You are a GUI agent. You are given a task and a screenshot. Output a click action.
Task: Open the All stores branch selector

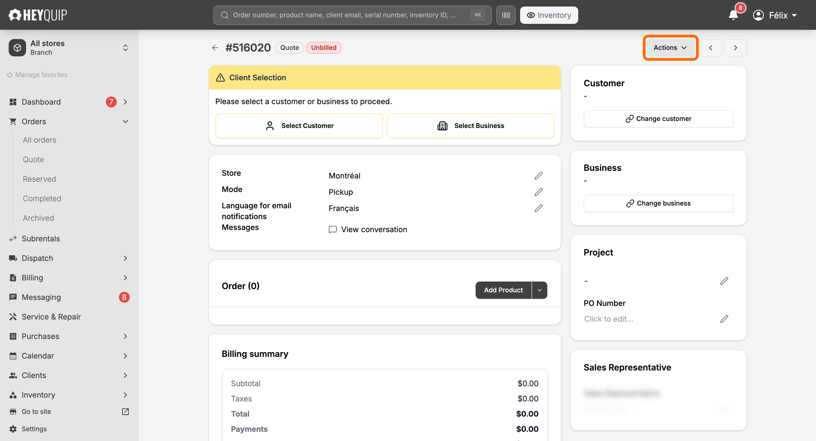69,48
